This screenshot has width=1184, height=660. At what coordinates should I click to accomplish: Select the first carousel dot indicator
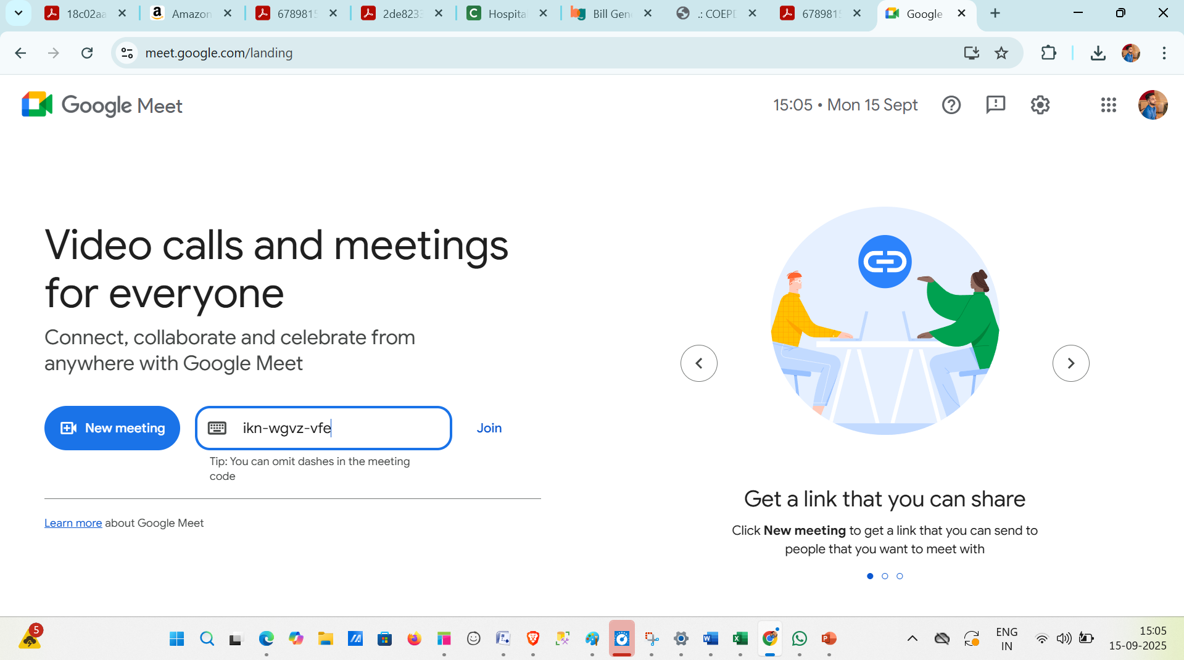(870, 576)
